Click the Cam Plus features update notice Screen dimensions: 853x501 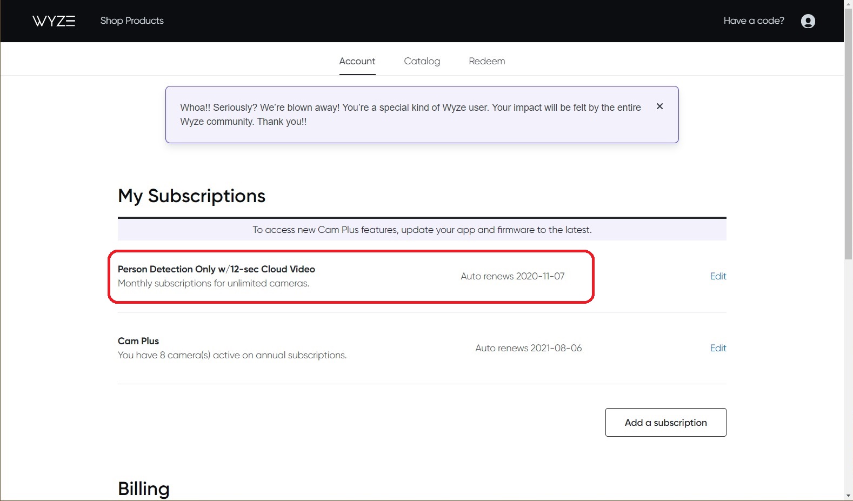pos(422,230)
